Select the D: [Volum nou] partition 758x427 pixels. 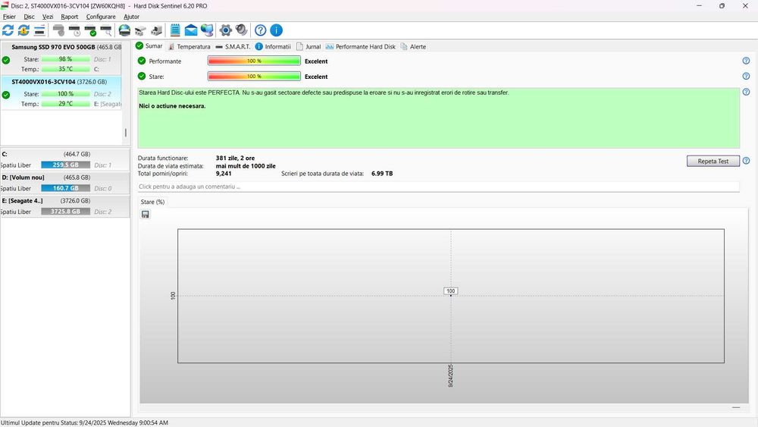tap(64, 183)
